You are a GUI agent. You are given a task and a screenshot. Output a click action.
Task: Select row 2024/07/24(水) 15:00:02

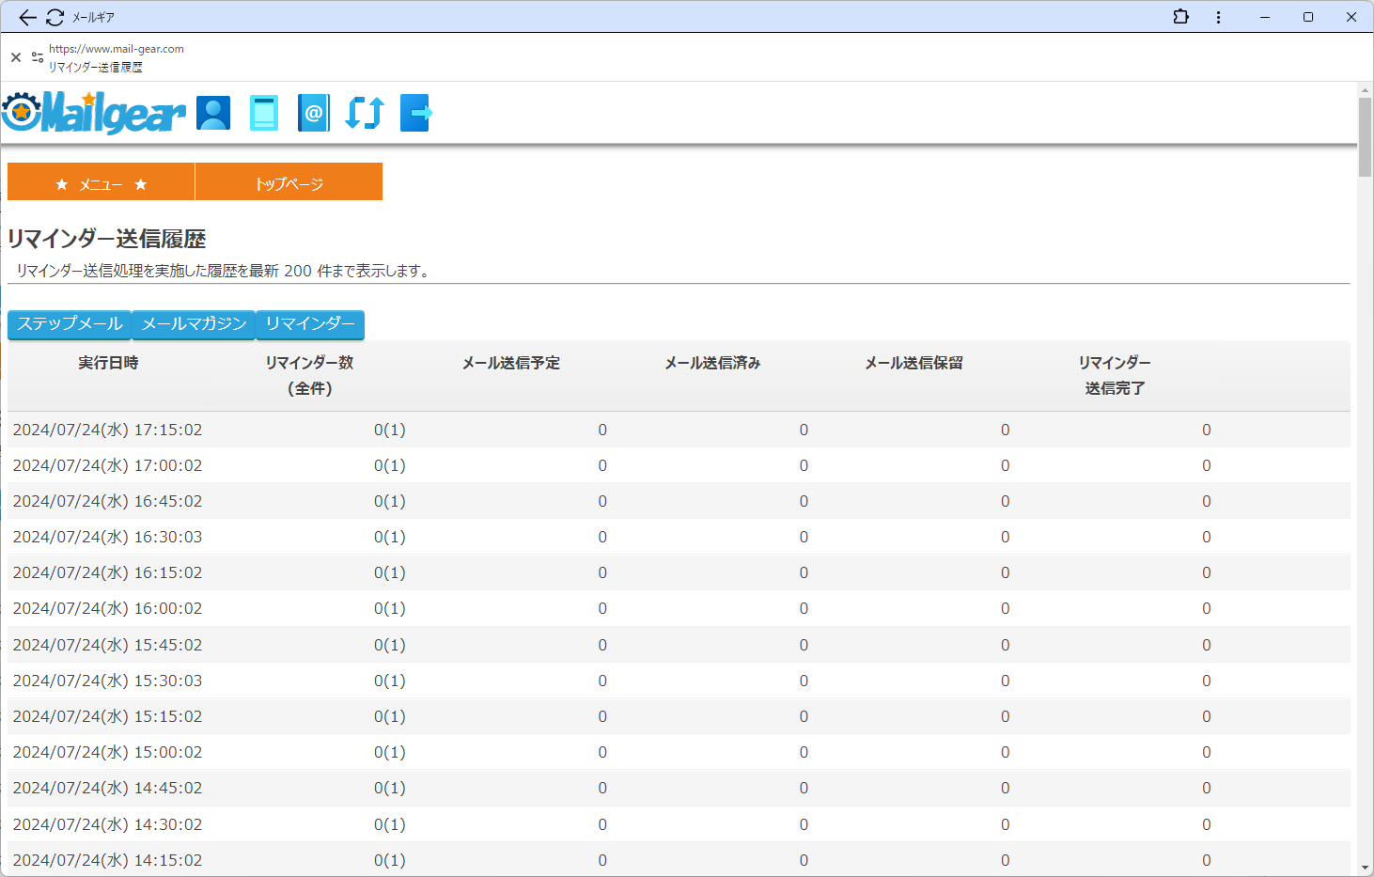point(679,752)
